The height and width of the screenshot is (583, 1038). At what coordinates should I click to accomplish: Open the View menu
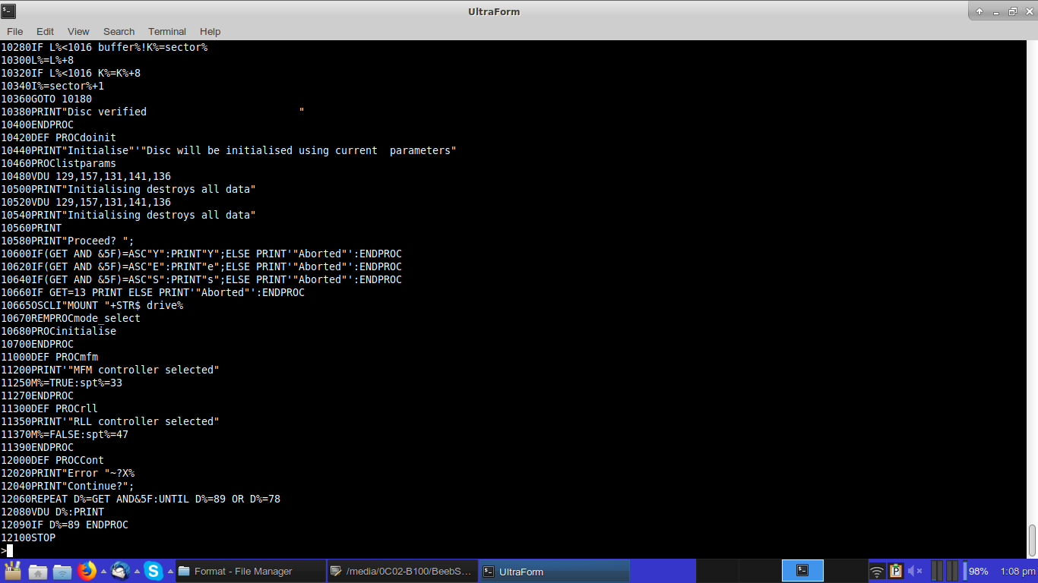click(78, 31)
